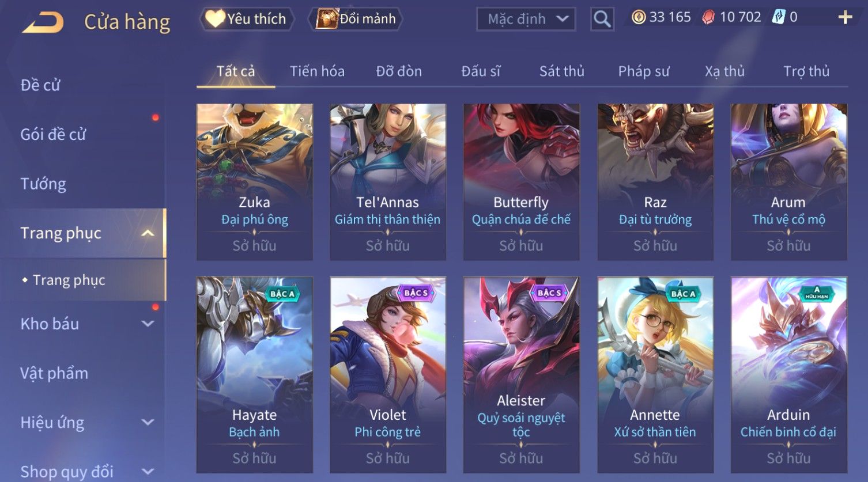868x482 pixels.
Task: Click the blue voucher currency icon
Action: (778, 17)
